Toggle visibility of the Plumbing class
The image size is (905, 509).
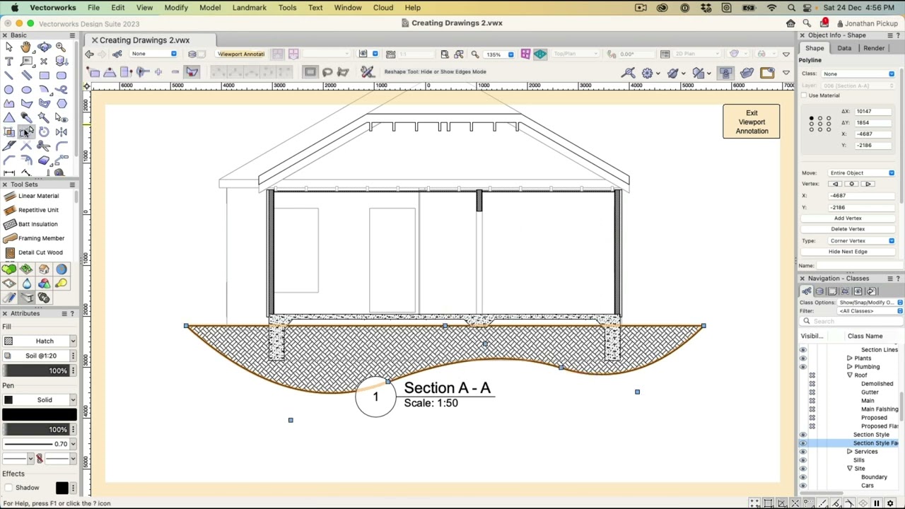click(802, 367)
